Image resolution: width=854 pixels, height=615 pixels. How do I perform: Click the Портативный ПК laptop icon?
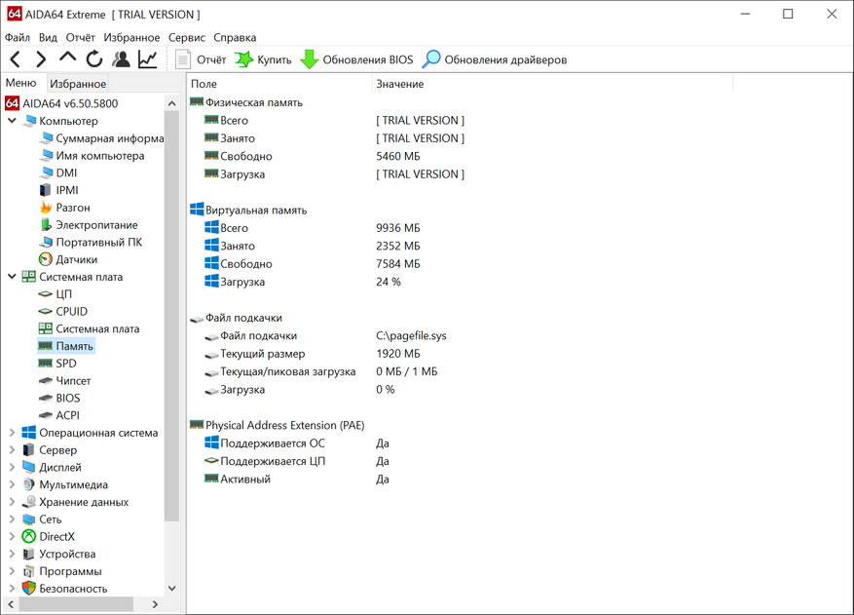[46, 242]
